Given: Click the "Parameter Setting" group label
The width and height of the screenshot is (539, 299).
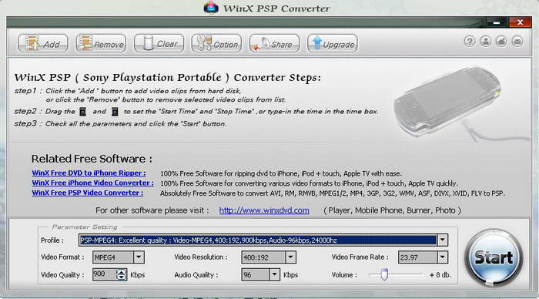Looking at the screenshot, I should coord(85,227).
